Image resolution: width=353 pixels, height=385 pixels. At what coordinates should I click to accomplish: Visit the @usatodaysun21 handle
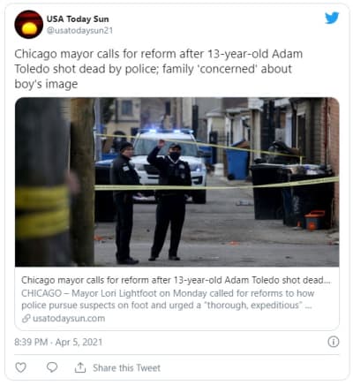79,31
